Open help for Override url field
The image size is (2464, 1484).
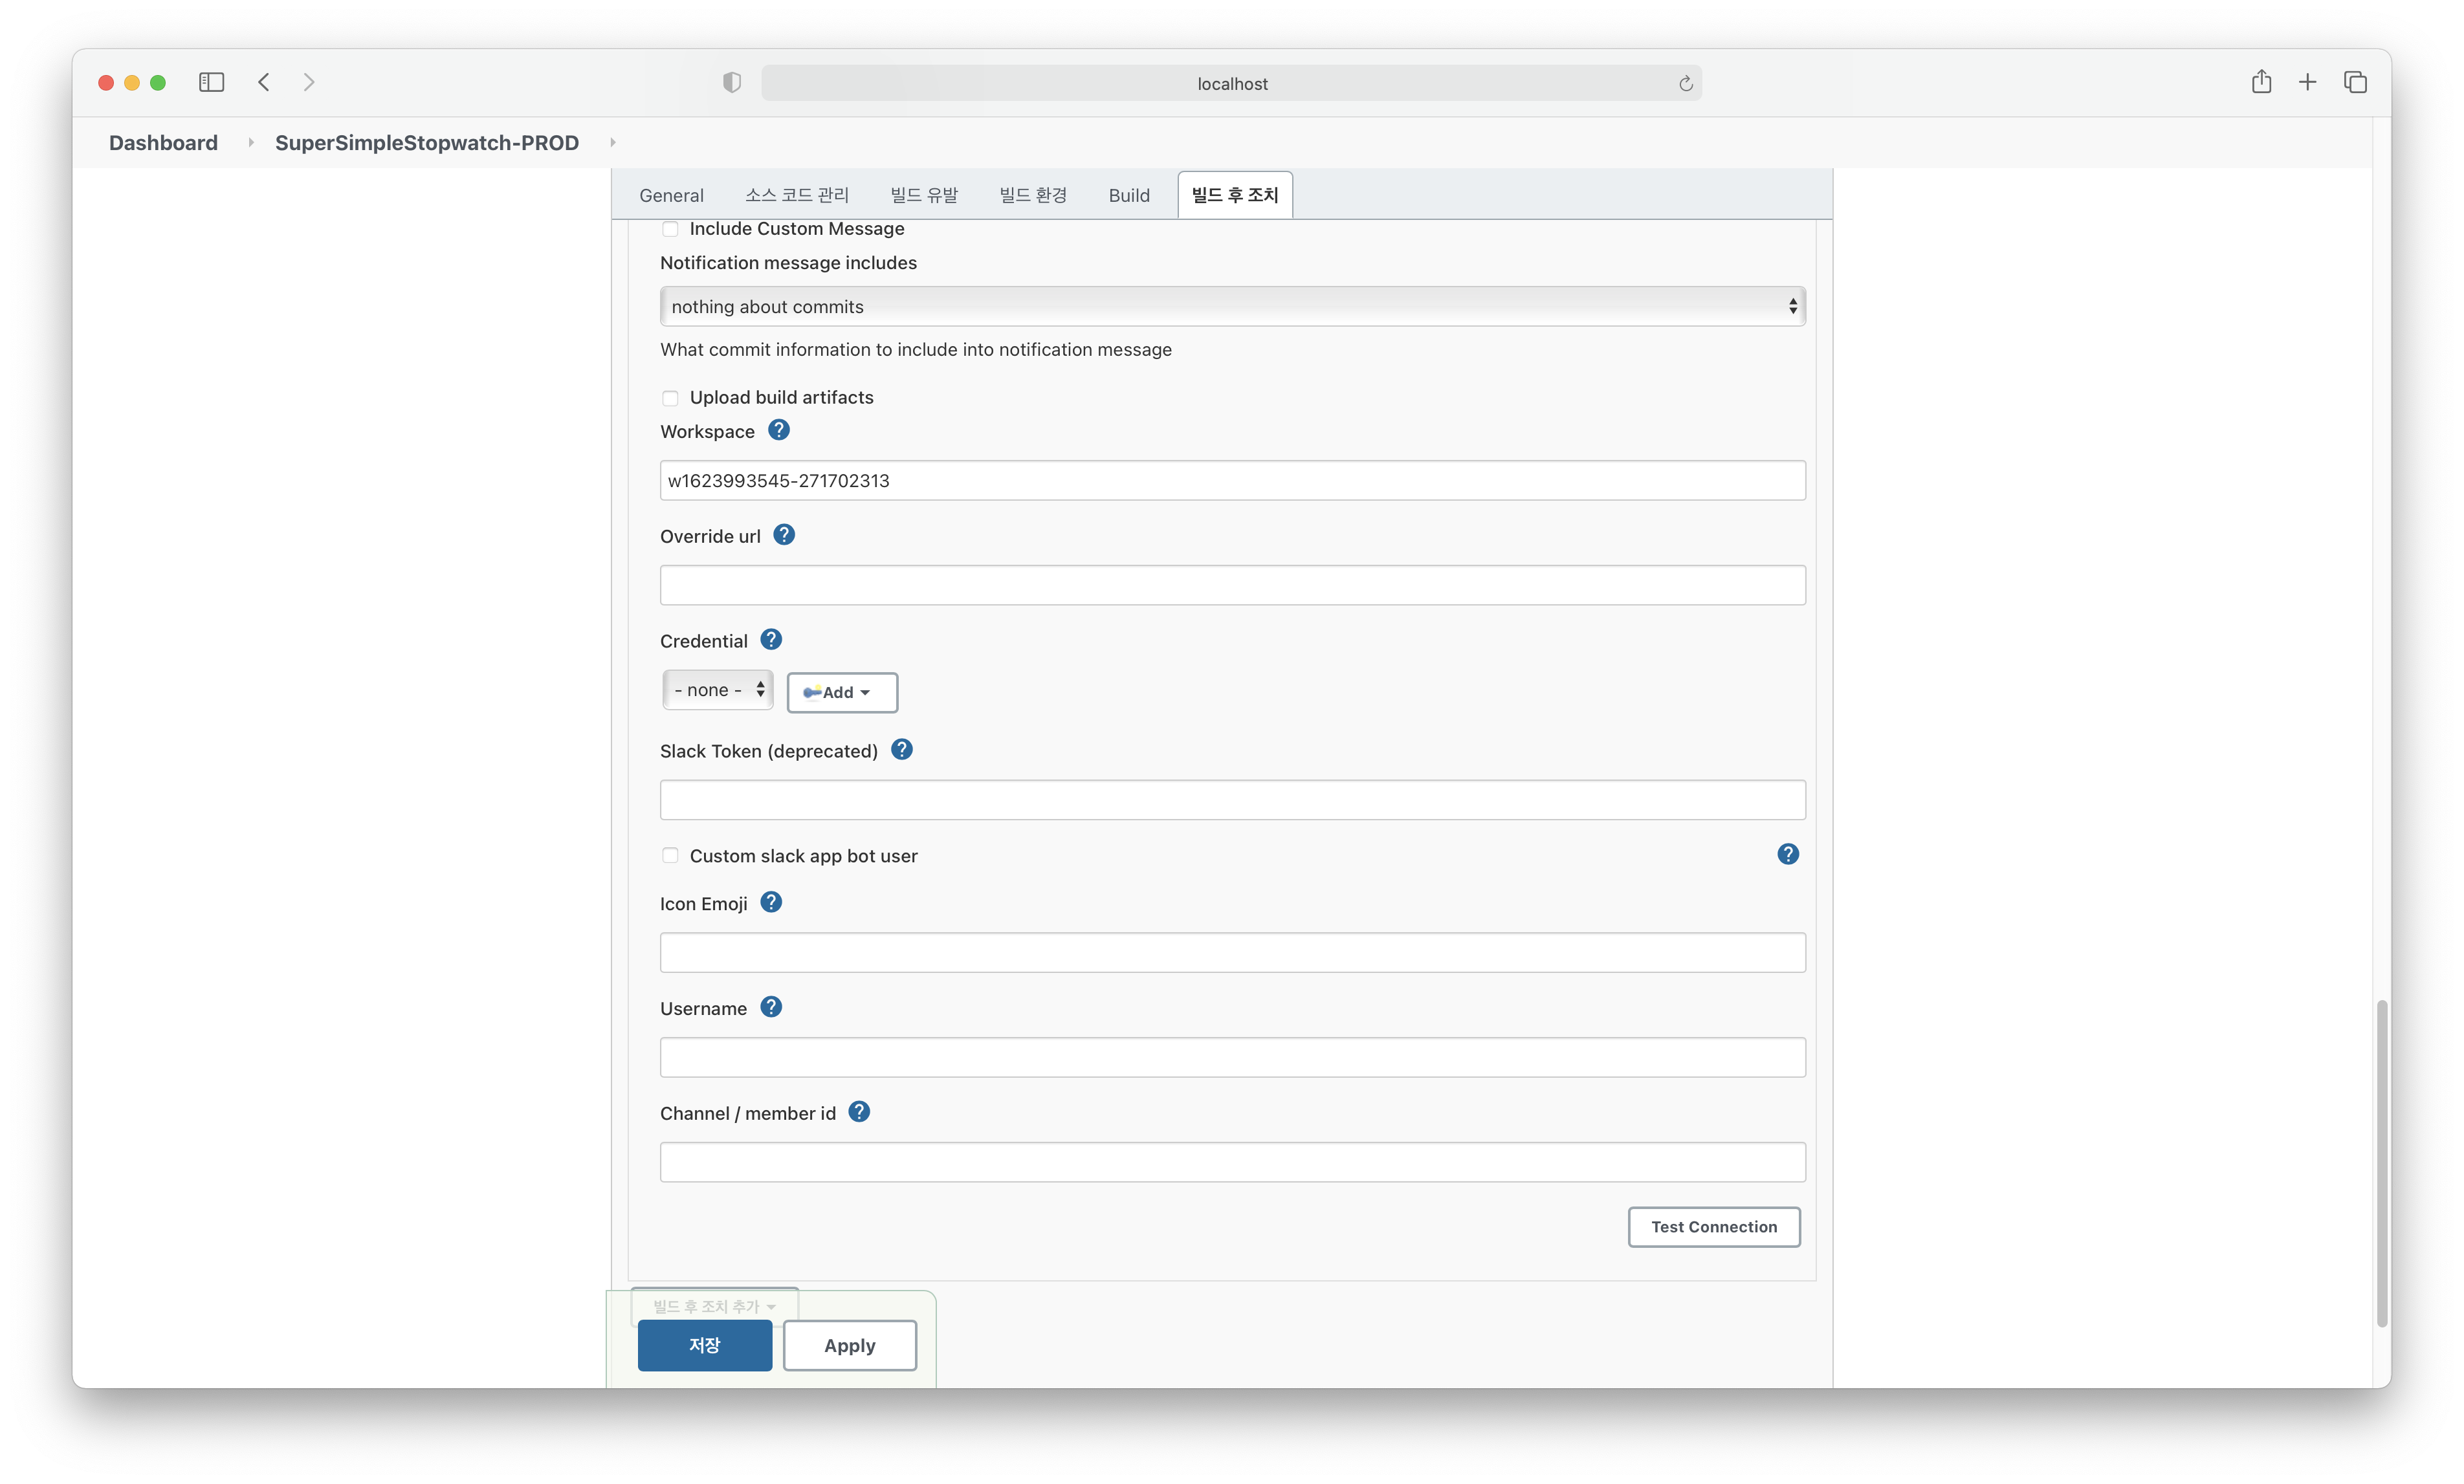pos(784,535)
